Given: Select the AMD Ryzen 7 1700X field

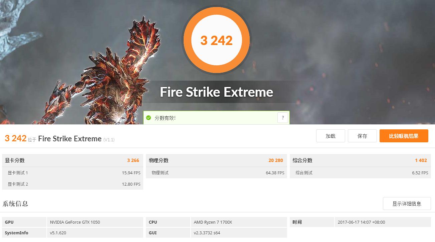Looking at the screenshot, I should point(239,222).
